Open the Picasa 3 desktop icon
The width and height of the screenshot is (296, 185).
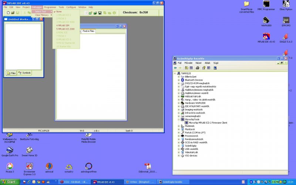click(10, 168)
